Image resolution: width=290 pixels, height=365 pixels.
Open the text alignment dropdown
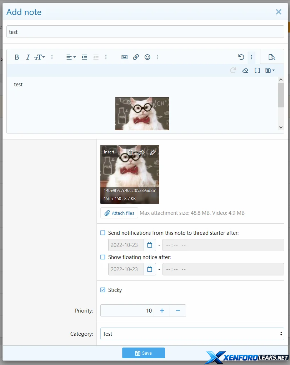point(71,57)
